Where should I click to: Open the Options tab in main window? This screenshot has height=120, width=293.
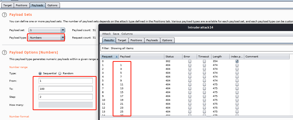point(52,5)
